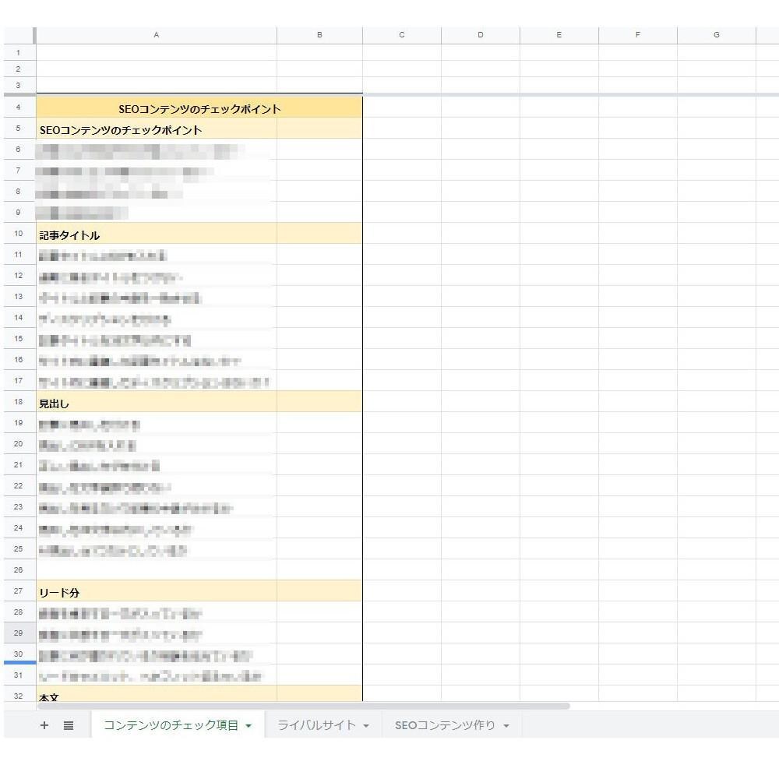Select column B header
Screen dimensions: 779x779
[x=319, y=35]
